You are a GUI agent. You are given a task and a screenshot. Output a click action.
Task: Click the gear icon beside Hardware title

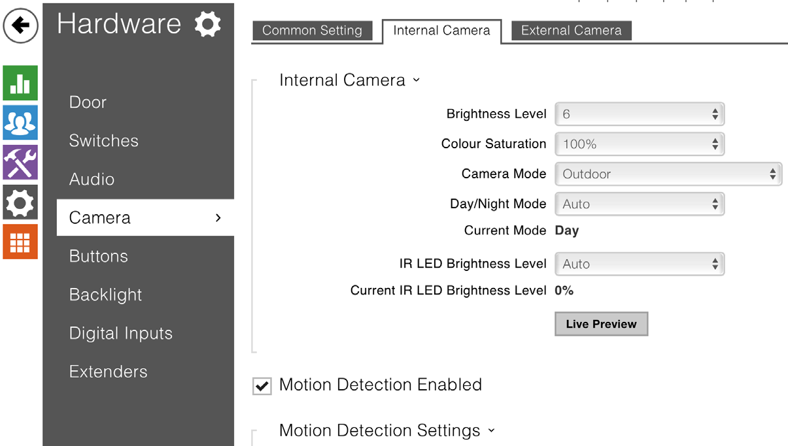(207, 25)
